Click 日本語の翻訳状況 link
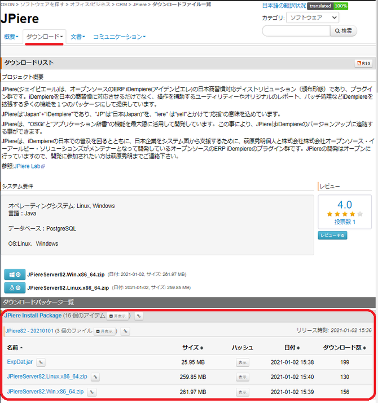 [x=284, y=6]
